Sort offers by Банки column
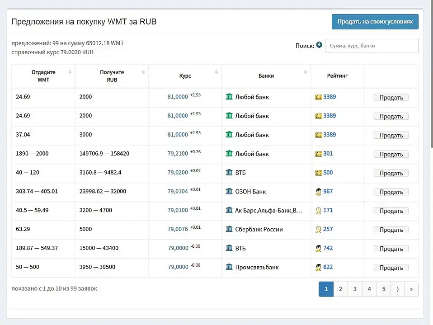Image resolution: width=433 pixels, height=325 pixels. coord(267,76)
